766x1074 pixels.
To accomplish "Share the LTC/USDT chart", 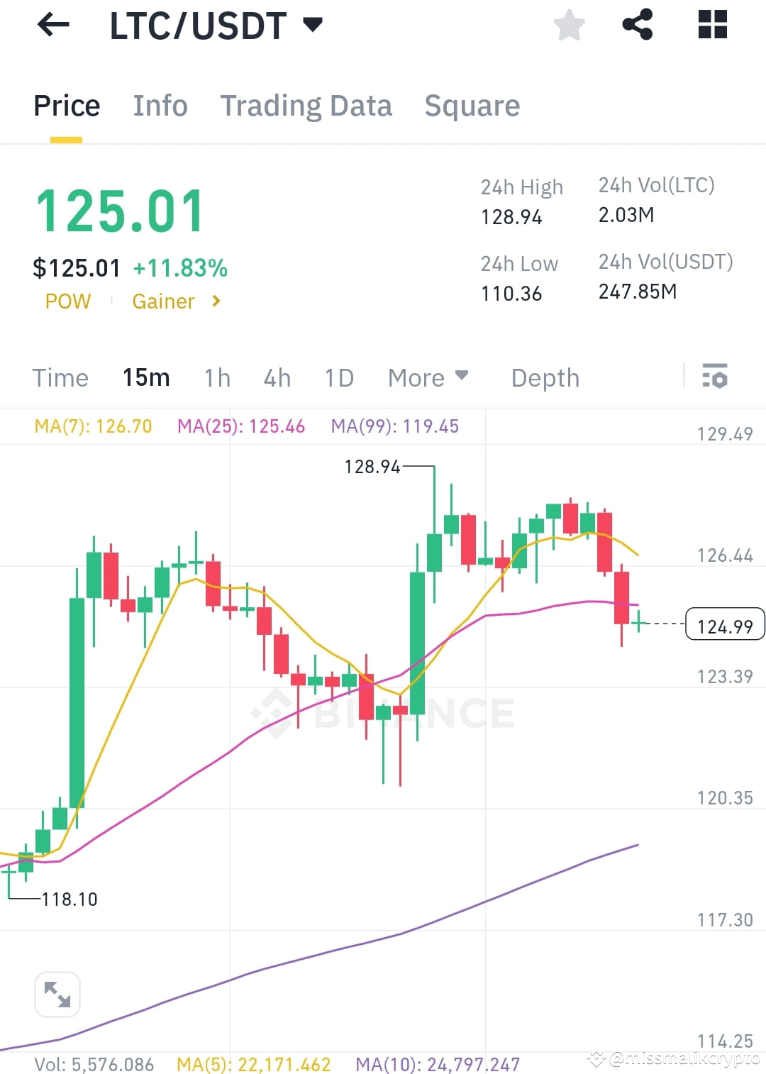I will pos(638,26).
